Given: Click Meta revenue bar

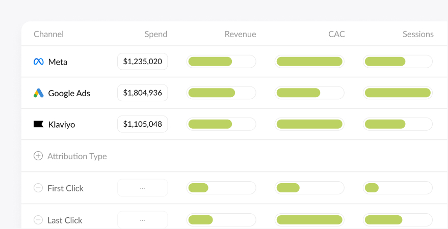Looking at the screenshot, I should [x=221, y=61].
